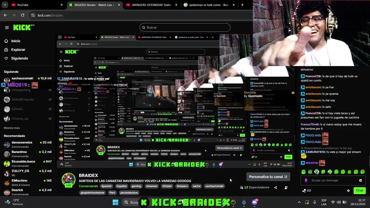Select the gloglokinhosteame tag
The width and height of the screenshot is (370, 208).
tap(92, 193)
